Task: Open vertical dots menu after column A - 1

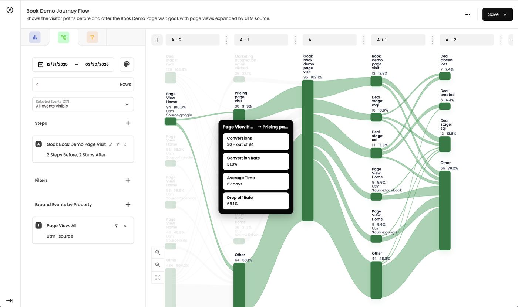Action: (x=295, y=40)
